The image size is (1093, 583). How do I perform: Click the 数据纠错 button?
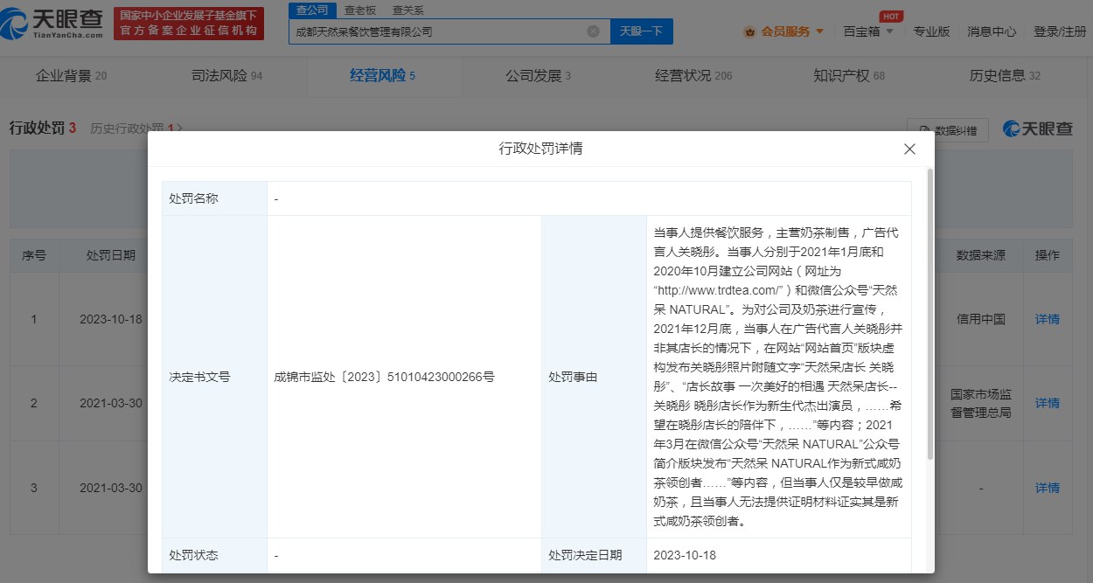pyautogui.click(x=948, y=130)
